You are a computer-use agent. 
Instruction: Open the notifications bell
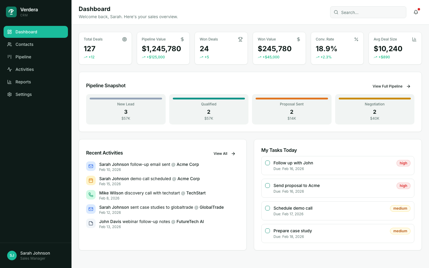coord(416,12)
